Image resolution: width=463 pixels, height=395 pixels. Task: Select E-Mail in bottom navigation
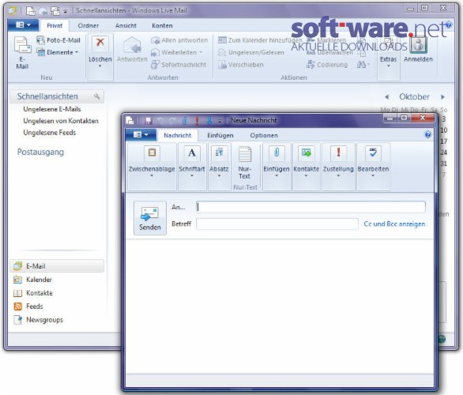[57, 266]
